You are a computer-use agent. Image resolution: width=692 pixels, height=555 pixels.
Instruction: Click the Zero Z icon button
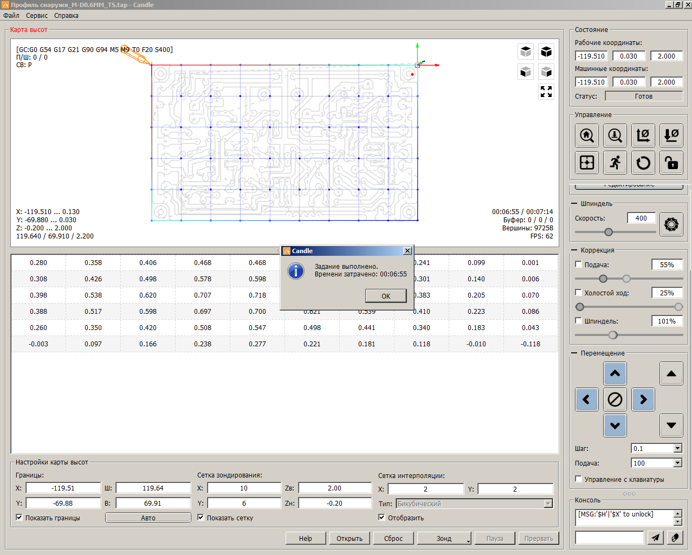pos(671,135)
